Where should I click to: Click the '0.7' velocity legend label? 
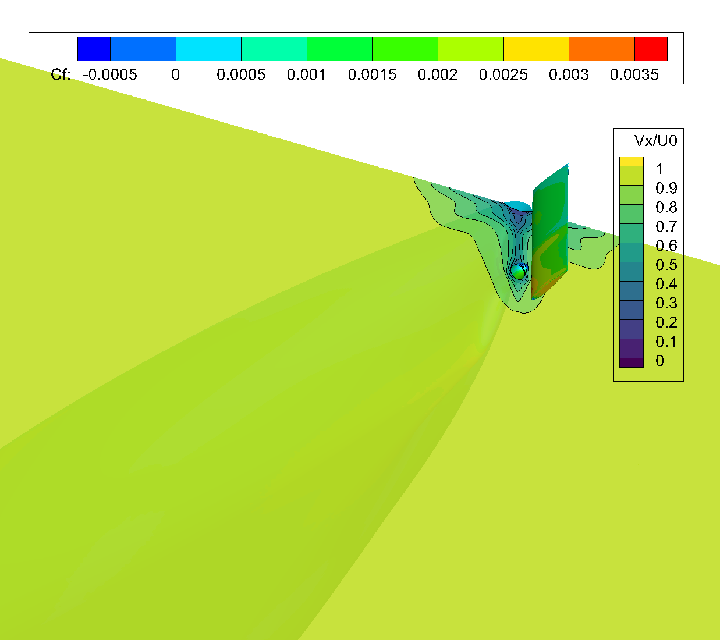click(666, 226)
